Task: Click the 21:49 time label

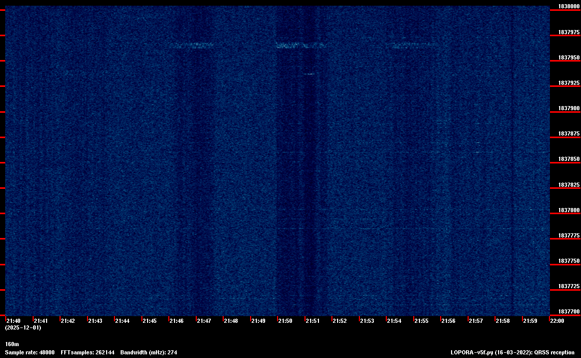Action: pyautogui.click(x=258, y=321)
